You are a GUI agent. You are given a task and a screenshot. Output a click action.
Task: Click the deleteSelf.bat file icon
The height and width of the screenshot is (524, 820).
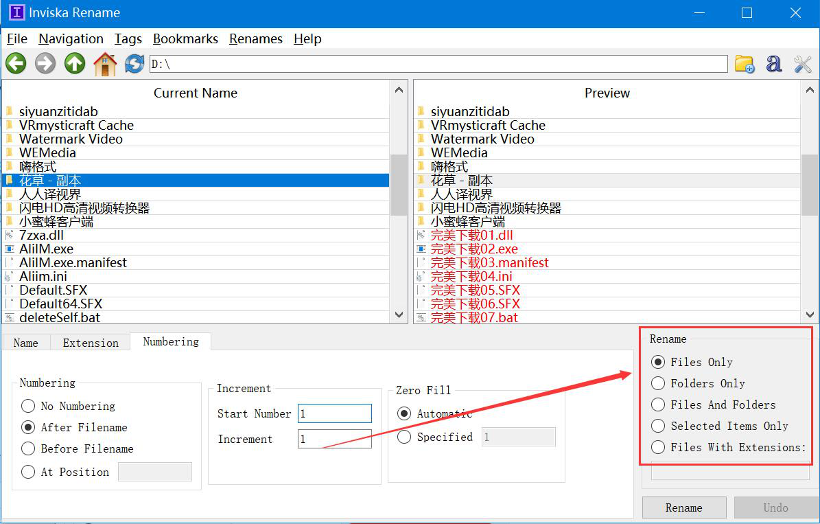tap(10, 317)
